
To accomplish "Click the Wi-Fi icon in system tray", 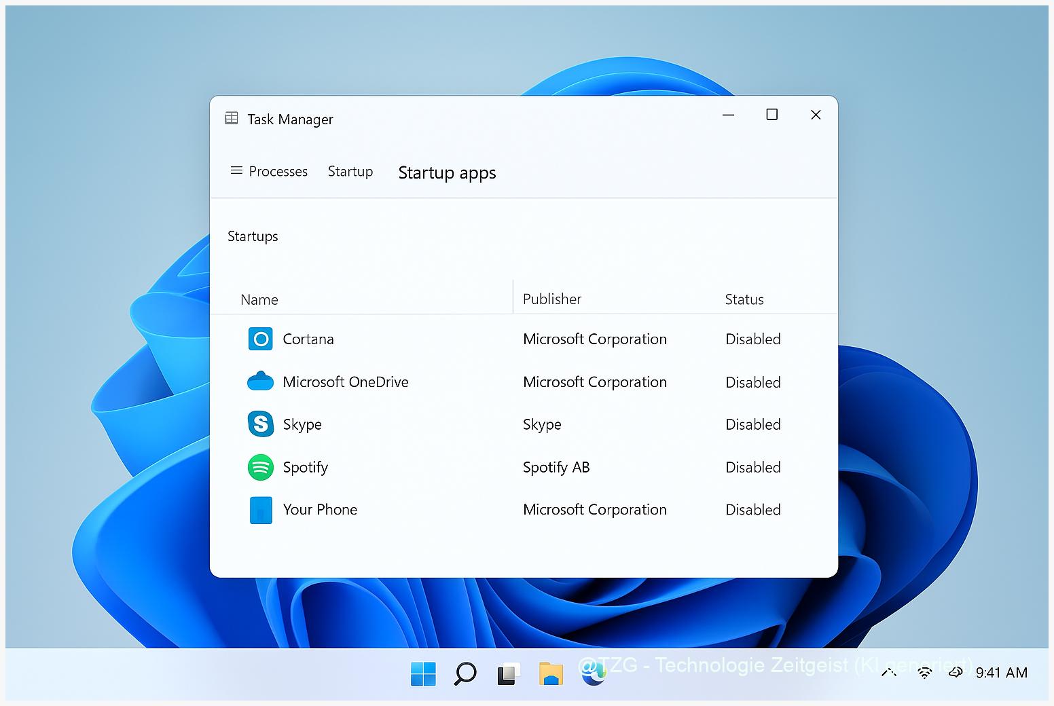I will pyautogui.click(x=924, y=673).
